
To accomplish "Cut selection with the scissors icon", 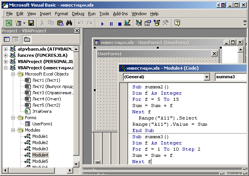I will click(42, 23).
